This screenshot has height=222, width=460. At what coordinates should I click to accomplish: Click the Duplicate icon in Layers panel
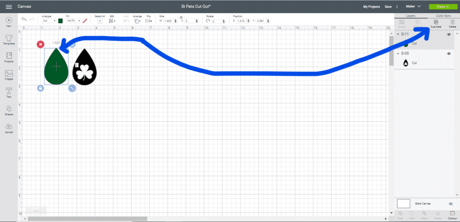[435, 23]
